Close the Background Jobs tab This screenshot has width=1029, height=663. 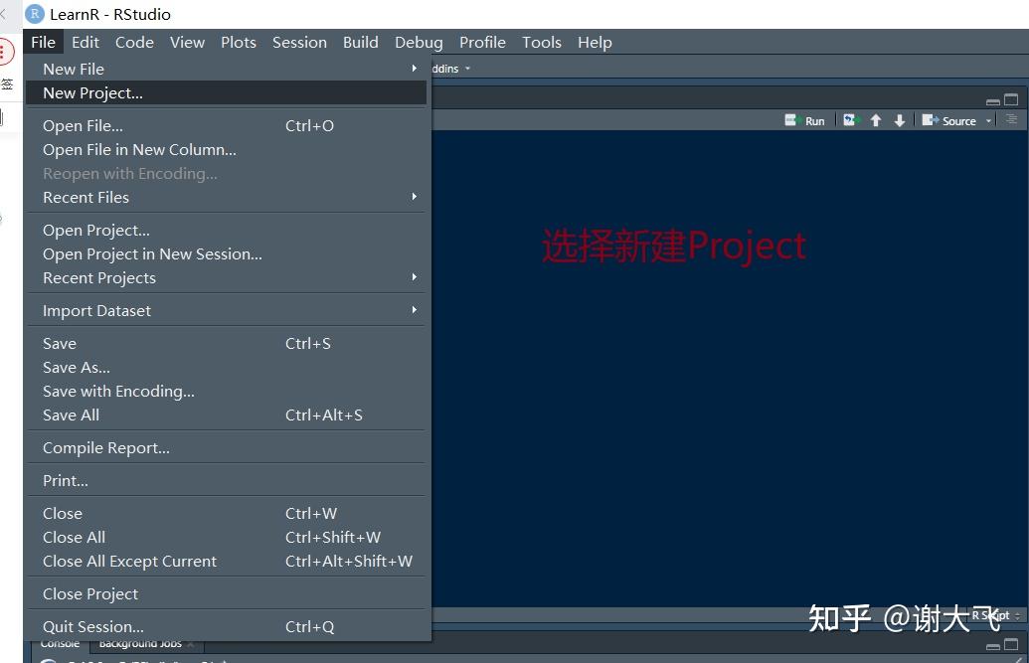click(x=191, y=645)
